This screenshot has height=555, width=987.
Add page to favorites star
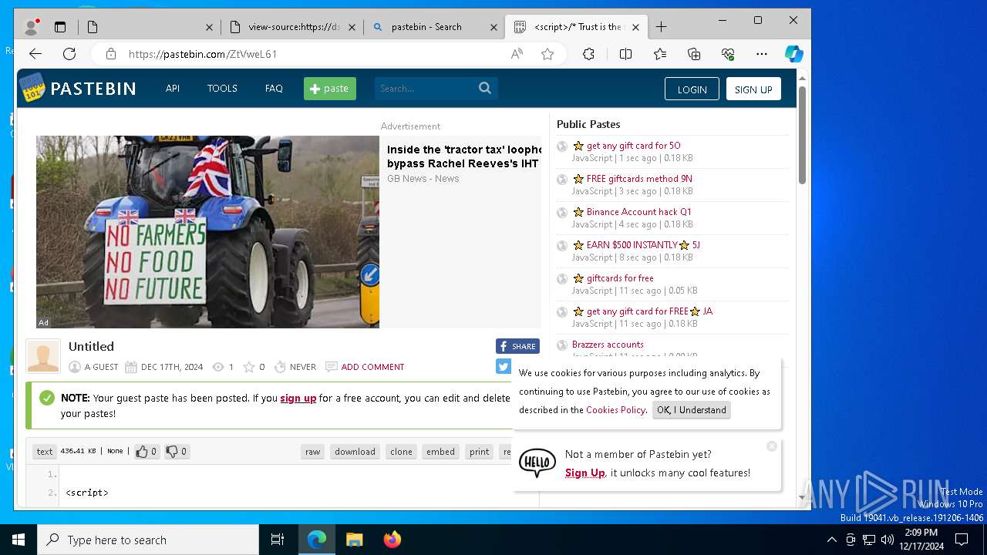[547, 54]
